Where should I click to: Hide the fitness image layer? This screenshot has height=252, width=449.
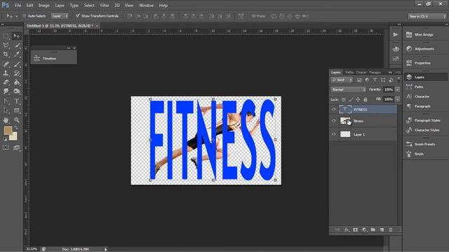point(334,121)
